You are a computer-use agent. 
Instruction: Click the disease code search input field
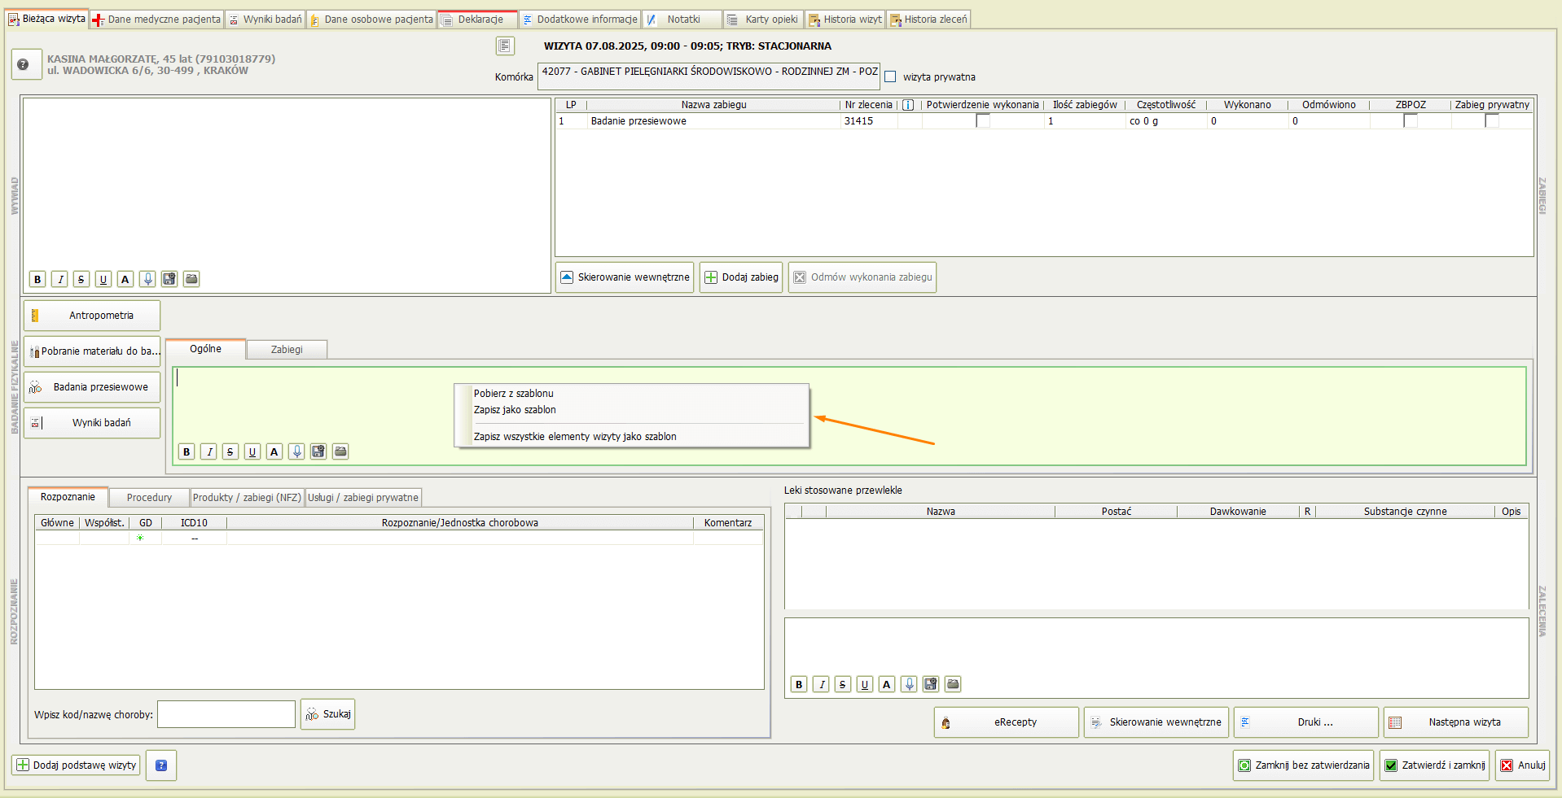point(226,714)
